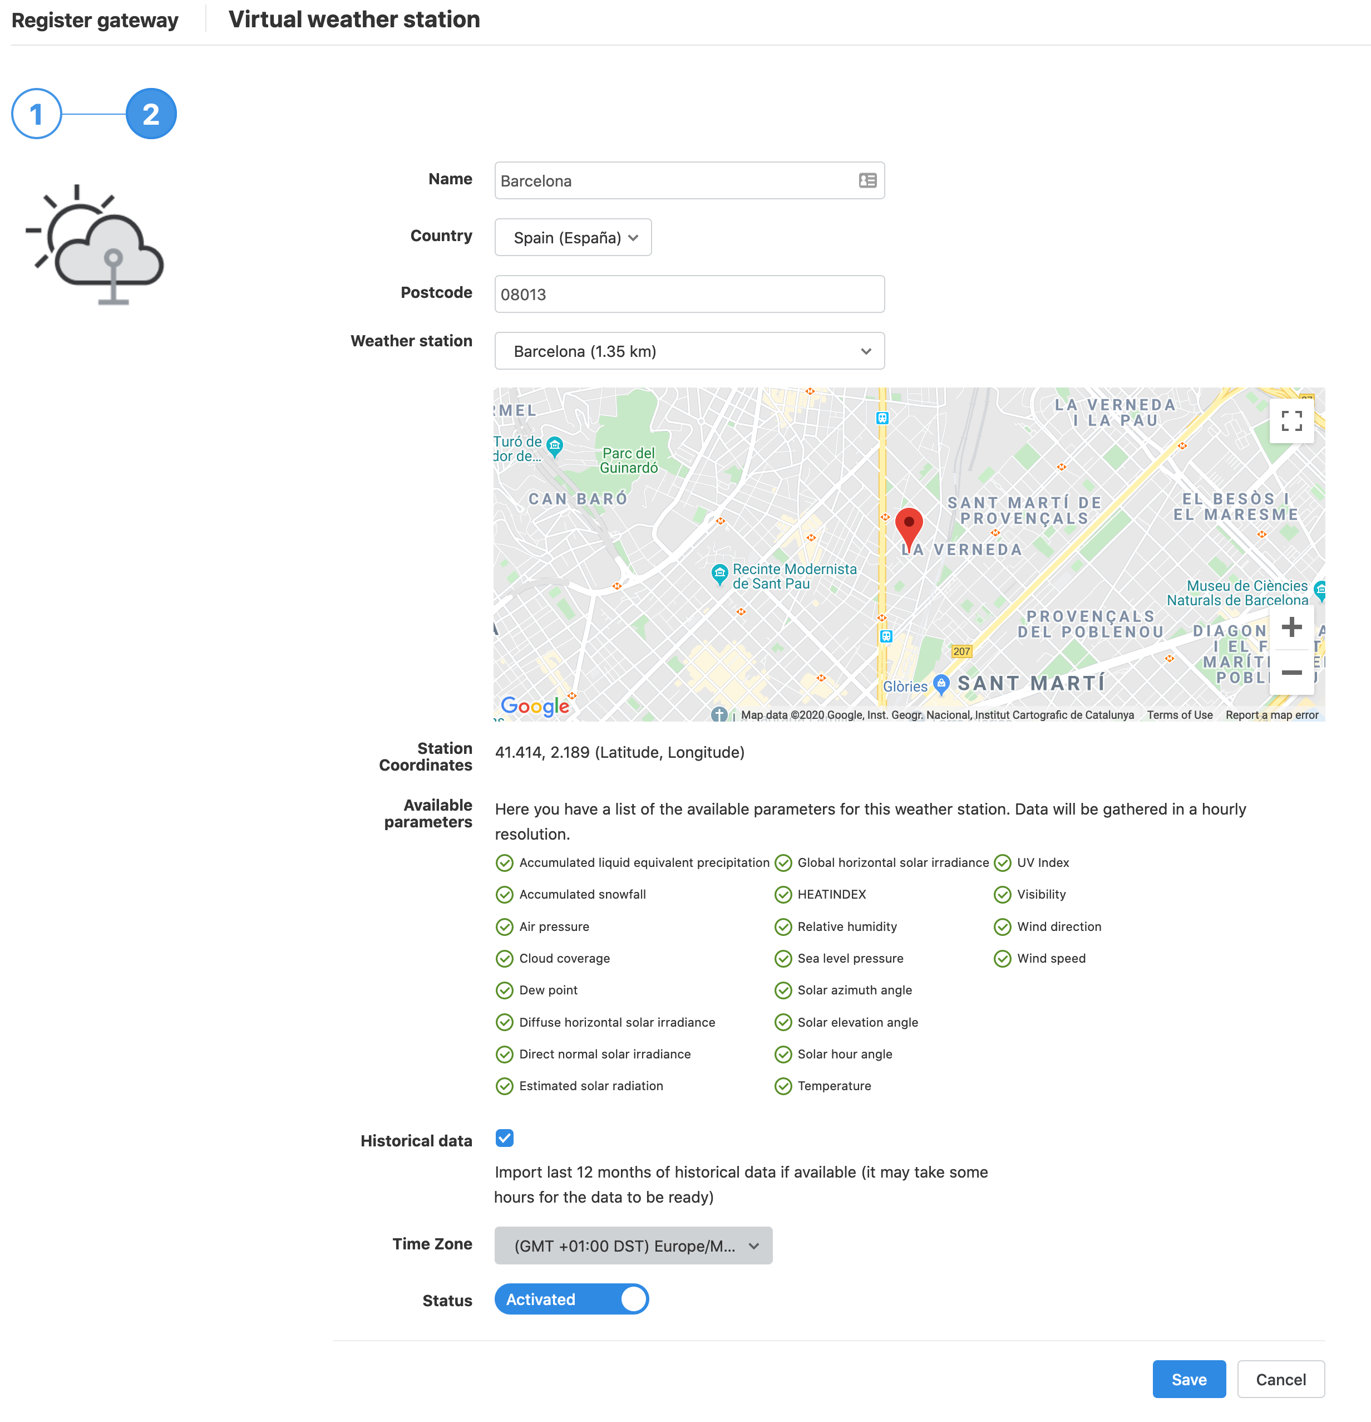Click the Glòries shopping marker on map
Screen dimensions: 1371x1422
pyautogui.click(x=940, y=683)
